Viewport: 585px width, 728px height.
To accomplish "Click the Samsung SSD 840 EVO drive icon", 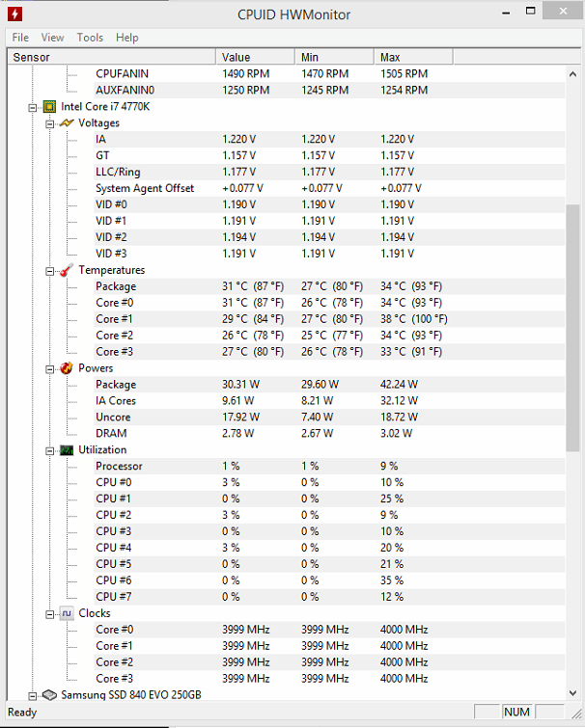I will click(49, 695).
